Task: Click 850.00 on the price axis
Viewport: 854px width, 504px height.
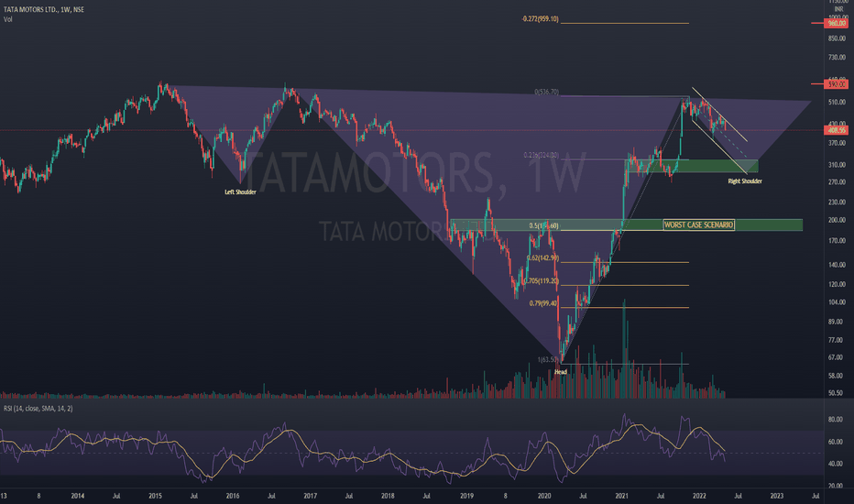Action: click(837, 38)
